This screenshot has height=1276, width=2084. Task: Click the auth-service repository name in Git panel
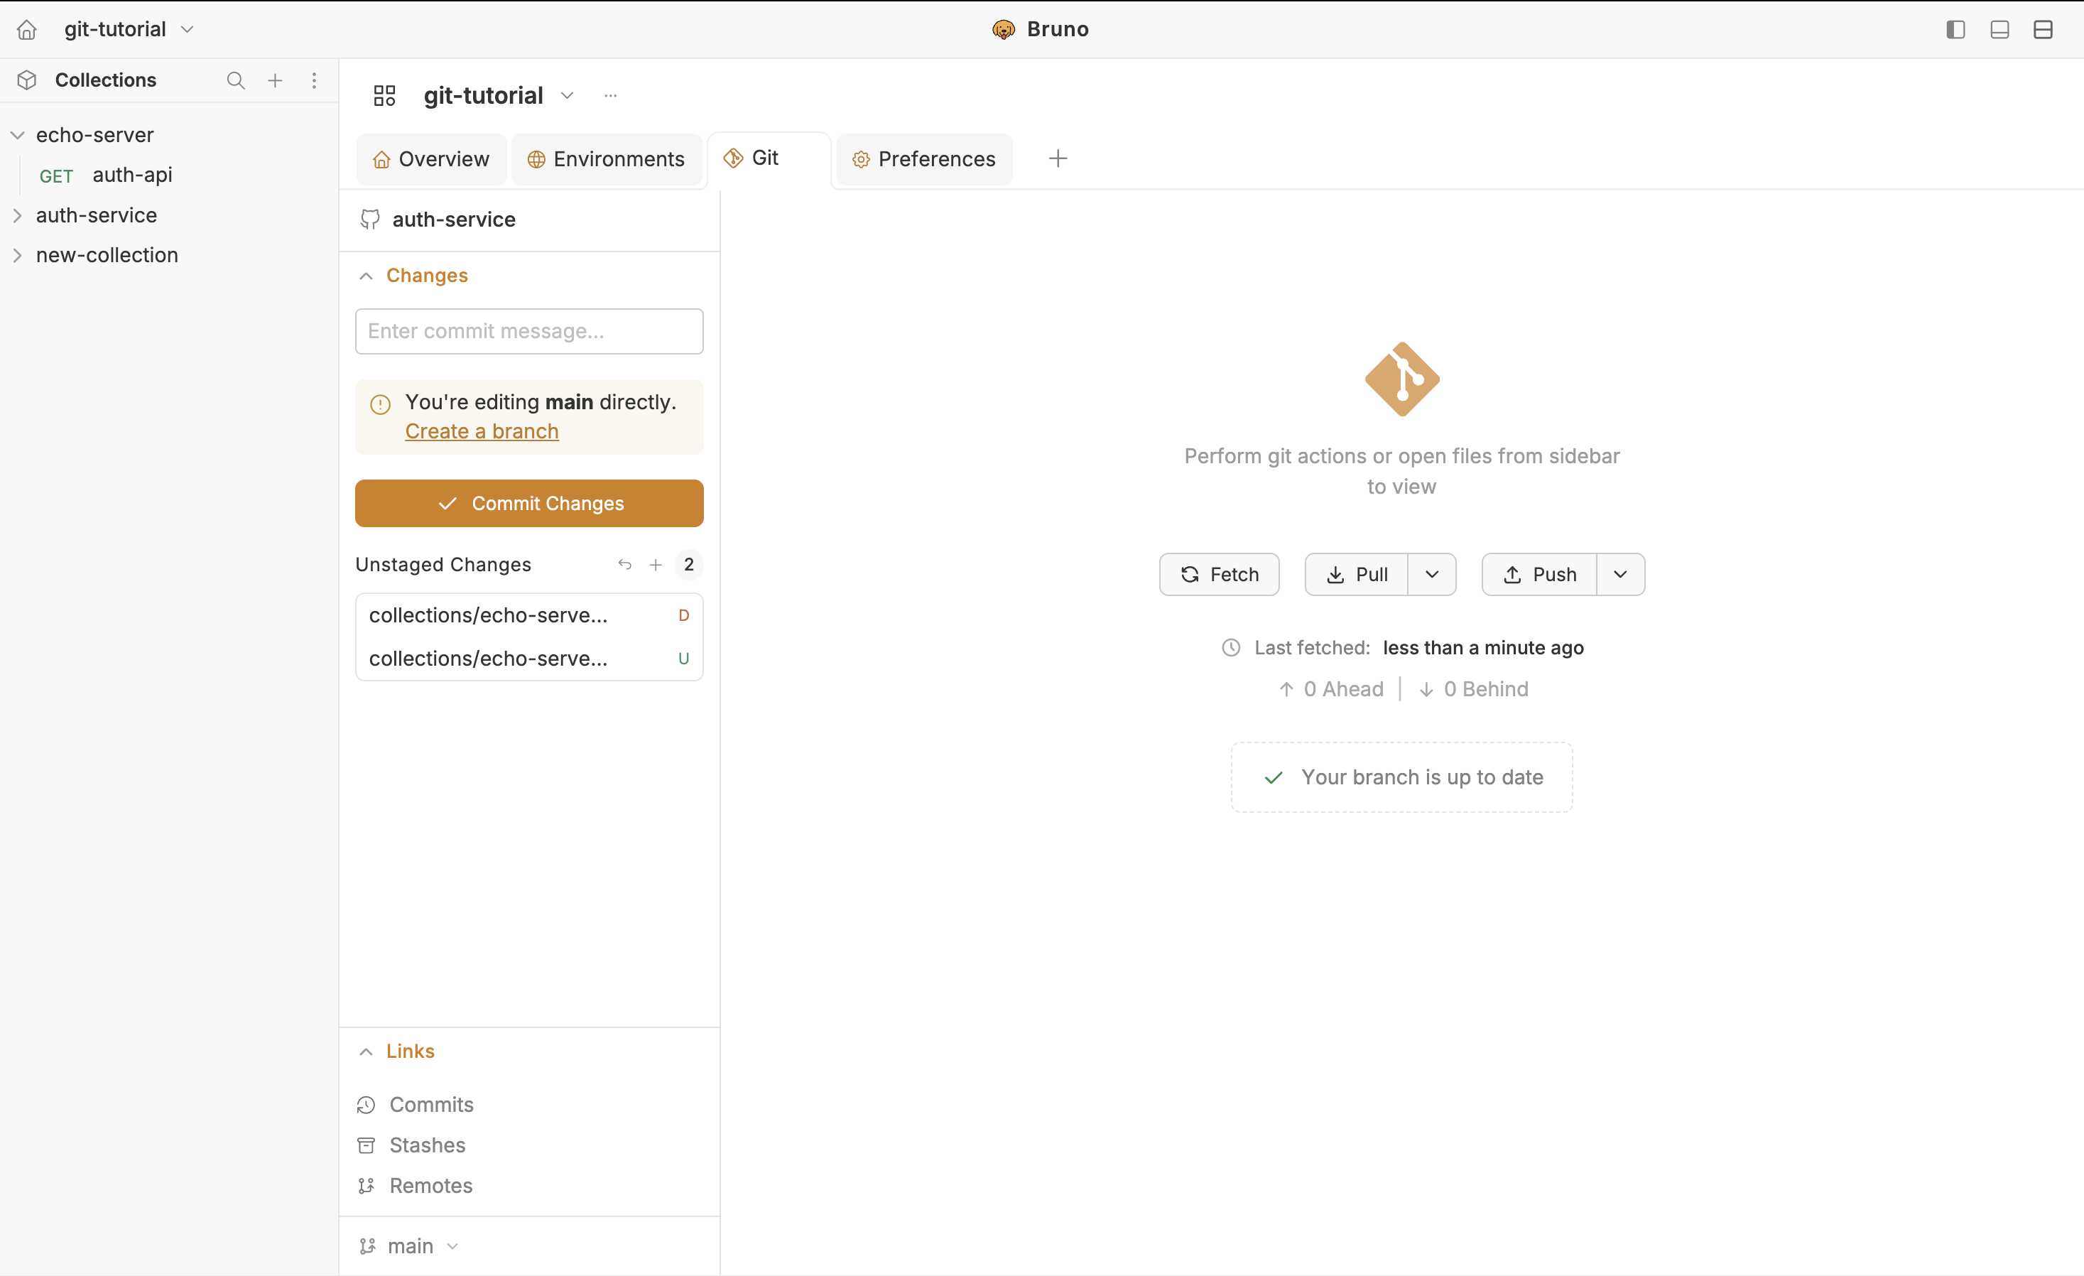[454, 220]
